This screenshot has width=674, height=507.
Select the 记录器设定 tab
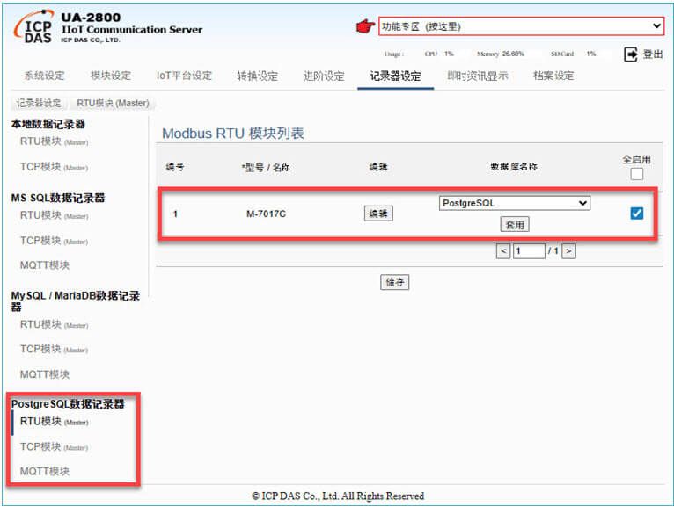pos(395,76)
